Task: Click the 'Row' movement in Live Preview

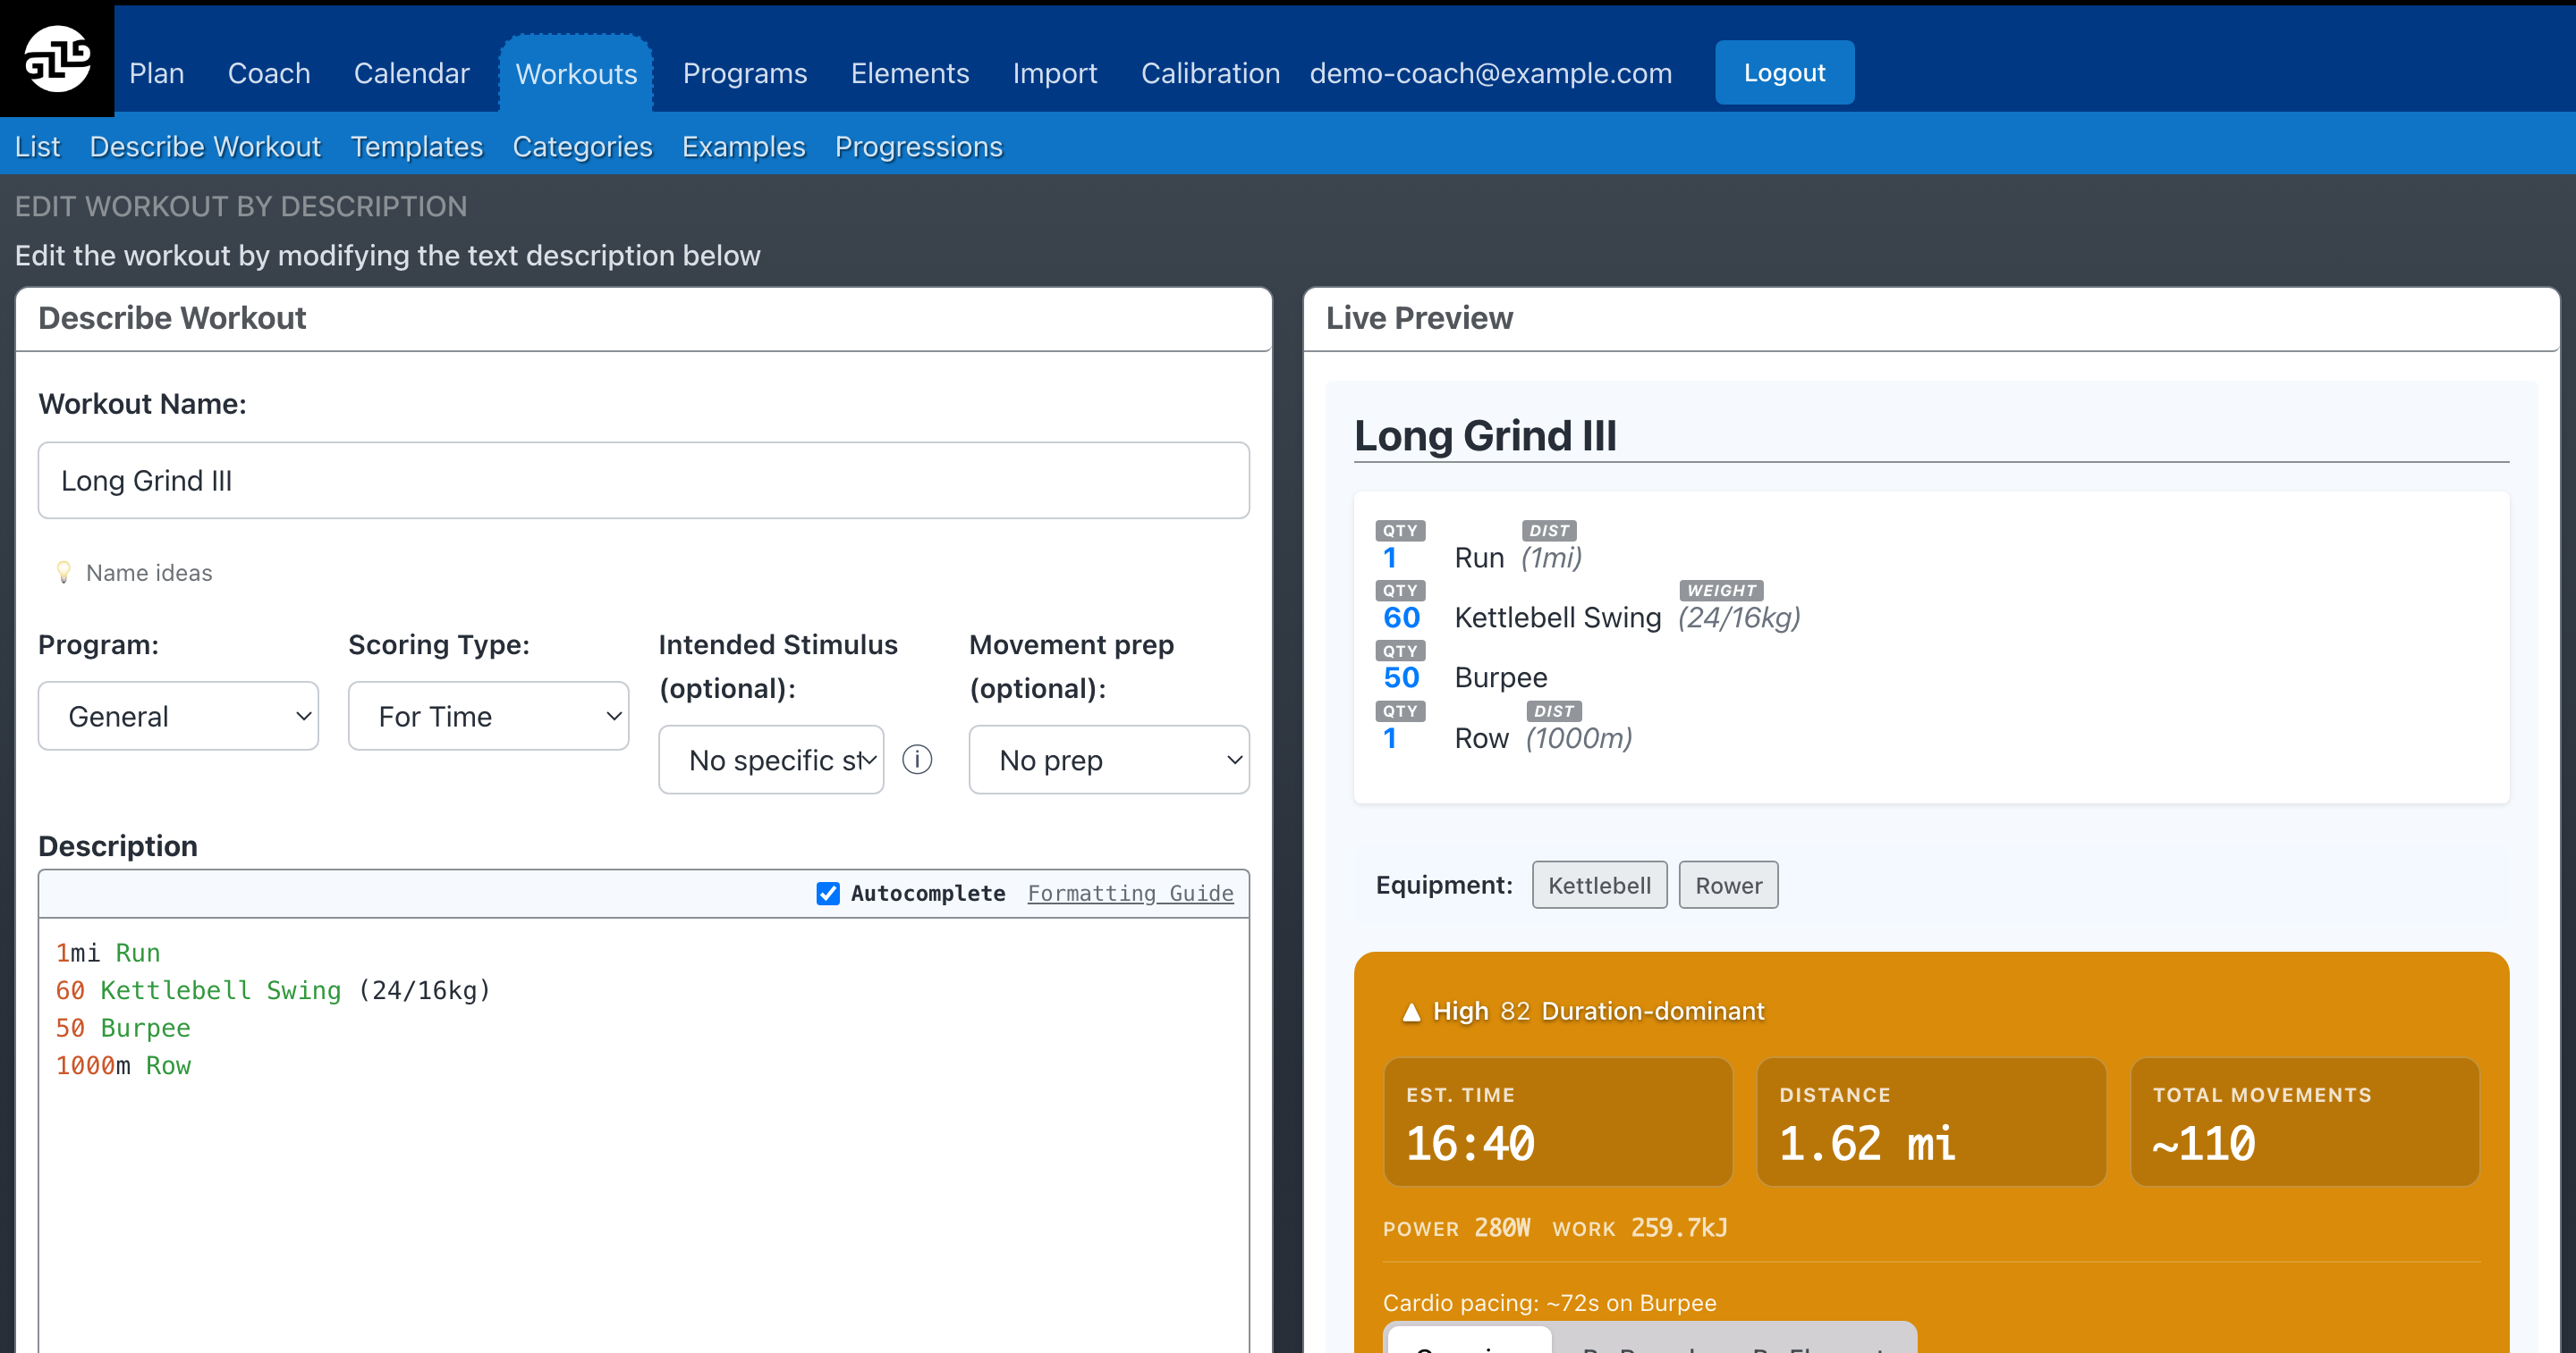Action: point(1481,738)
